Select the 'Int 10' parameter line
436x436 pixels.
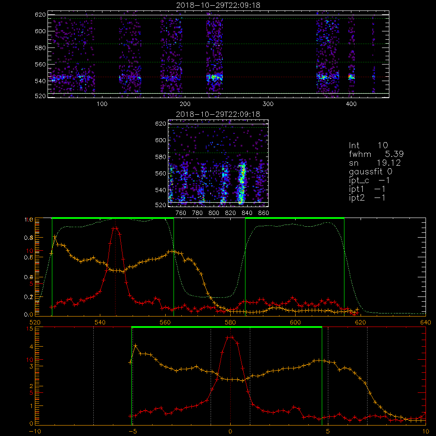[x=368, y=146]
